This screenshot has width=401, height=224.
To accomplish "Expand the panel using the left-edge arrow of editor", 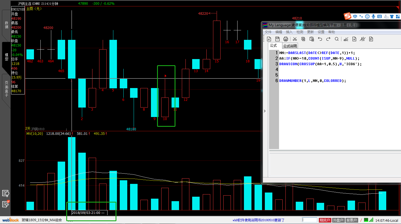I will point(265,111).
